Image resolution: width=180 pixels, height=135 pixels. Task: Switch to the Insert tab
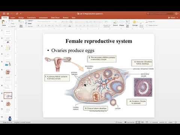coord(13,18)
